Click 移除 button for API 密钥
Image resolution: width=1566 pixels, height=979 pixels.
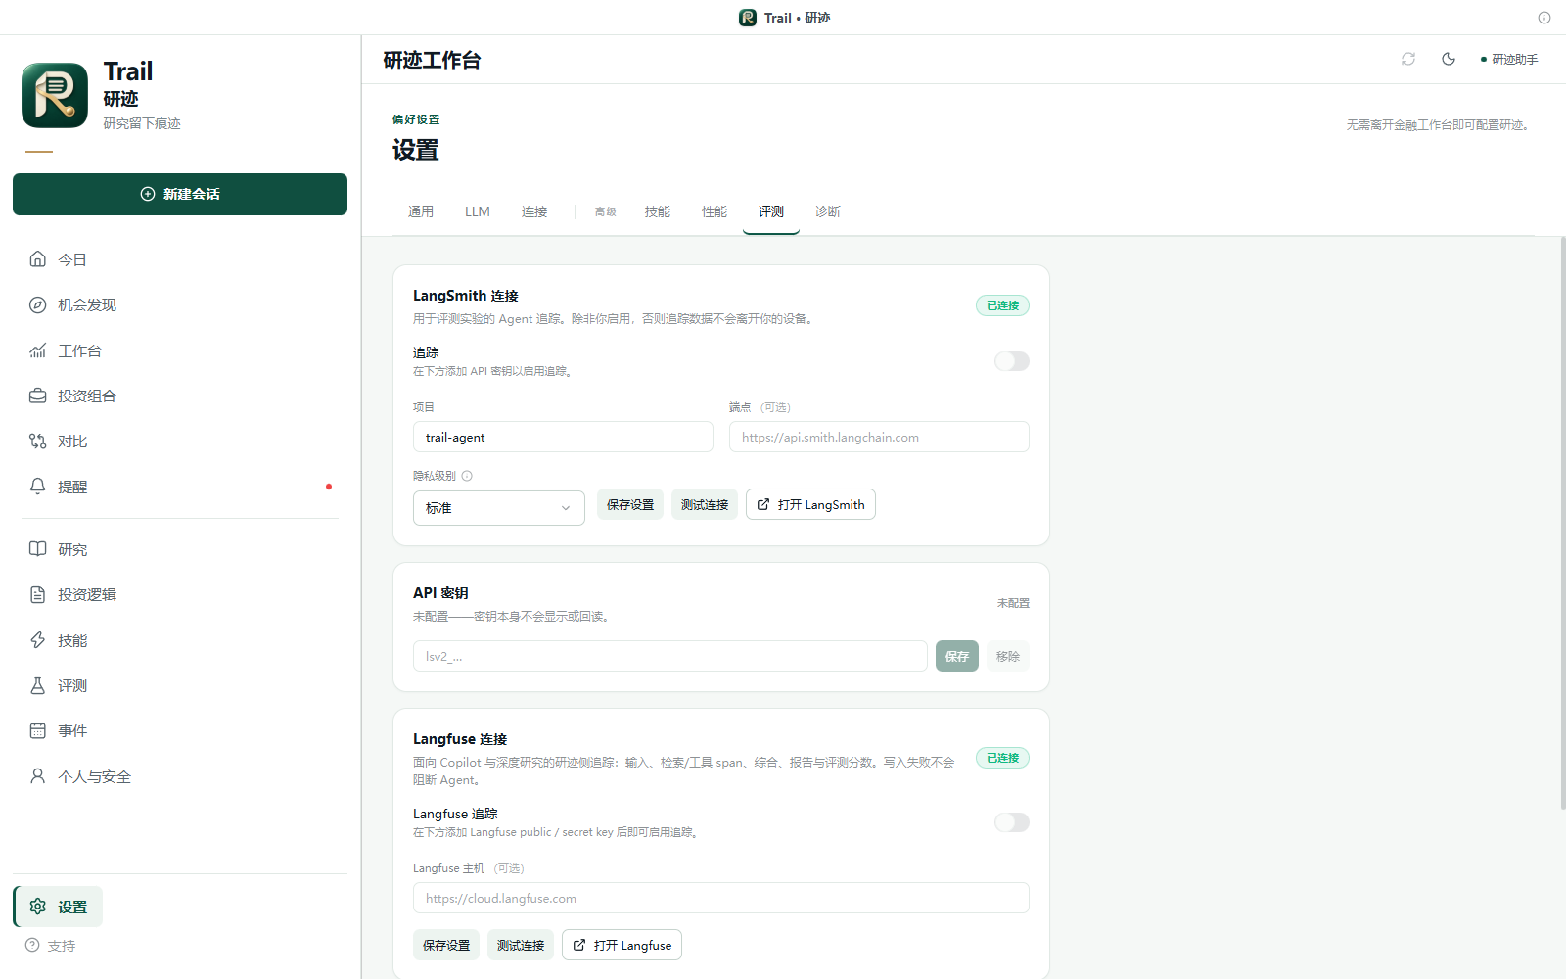pos(1008,656)
